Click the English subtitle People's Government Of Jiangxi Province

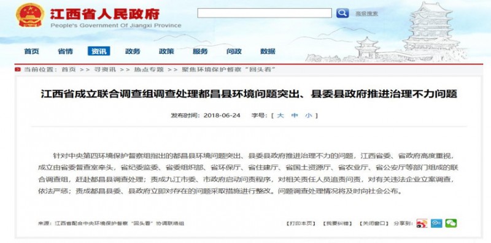[x=116, y=26]
